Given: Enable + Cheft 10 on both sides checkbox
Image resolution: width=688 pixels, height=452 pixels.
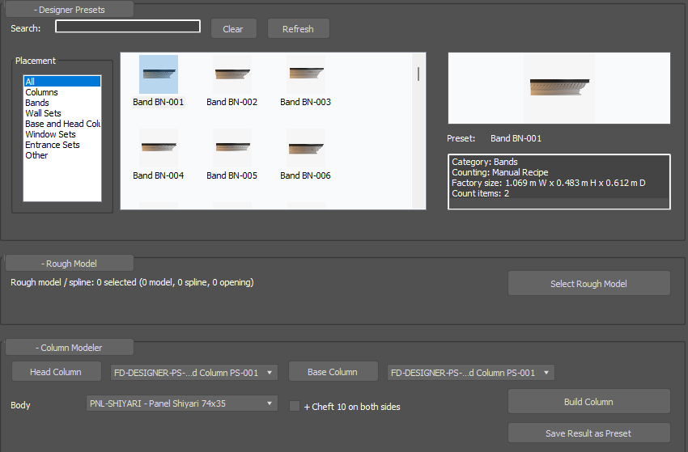Looking at the screenshot, I should coord(295,407).
